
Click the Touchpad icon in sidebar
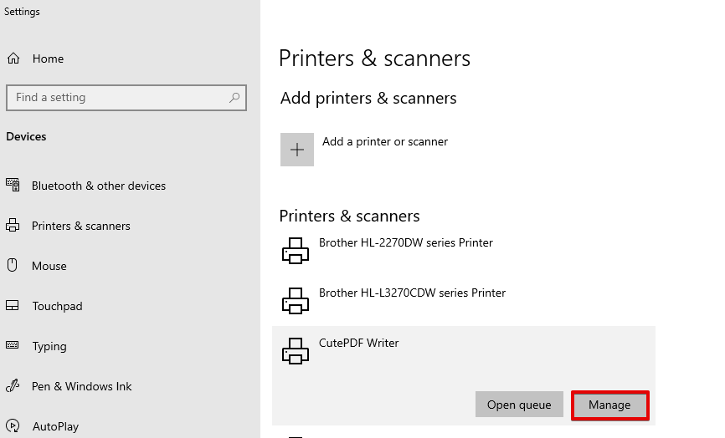click(x=13, y=306)
